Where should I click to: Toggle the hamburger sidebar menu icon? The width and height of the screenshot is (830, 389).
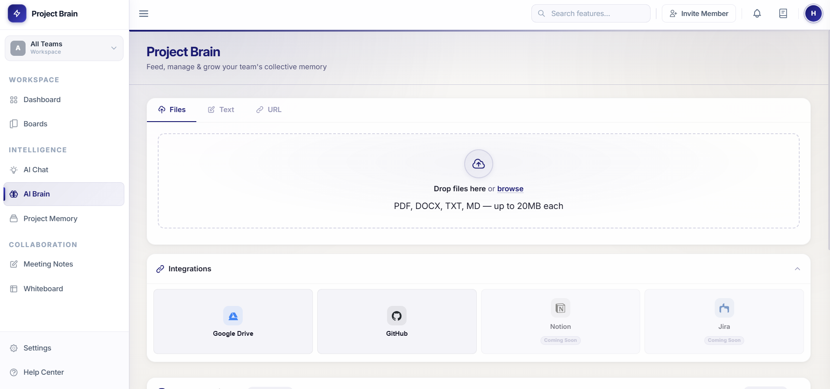point(143,13)
